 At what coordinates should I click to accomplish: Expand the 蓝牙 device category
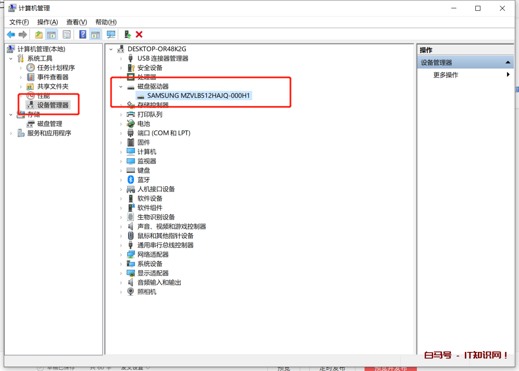click(x=121, y=180)
